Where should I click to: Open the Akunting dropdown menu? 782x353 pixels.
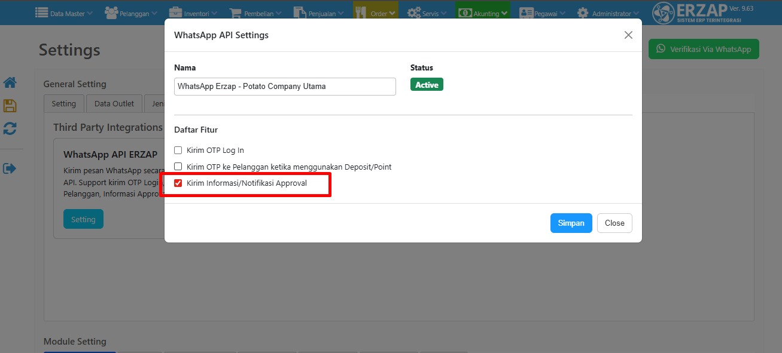coord(482,13)
